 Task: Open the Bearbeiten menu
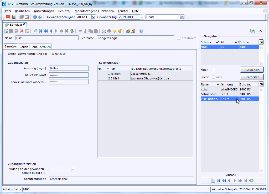22,11
